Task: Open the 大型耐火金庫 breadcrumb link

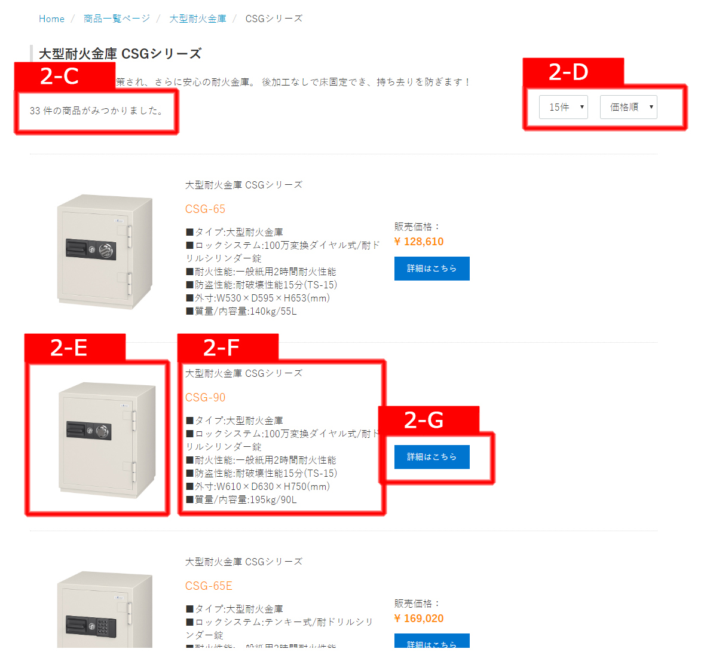Action: pos(197,19)
